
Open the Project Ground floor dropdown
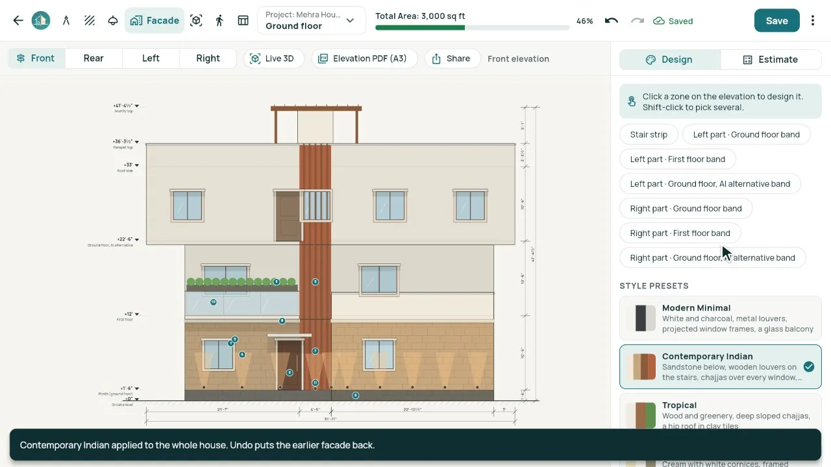312,21
